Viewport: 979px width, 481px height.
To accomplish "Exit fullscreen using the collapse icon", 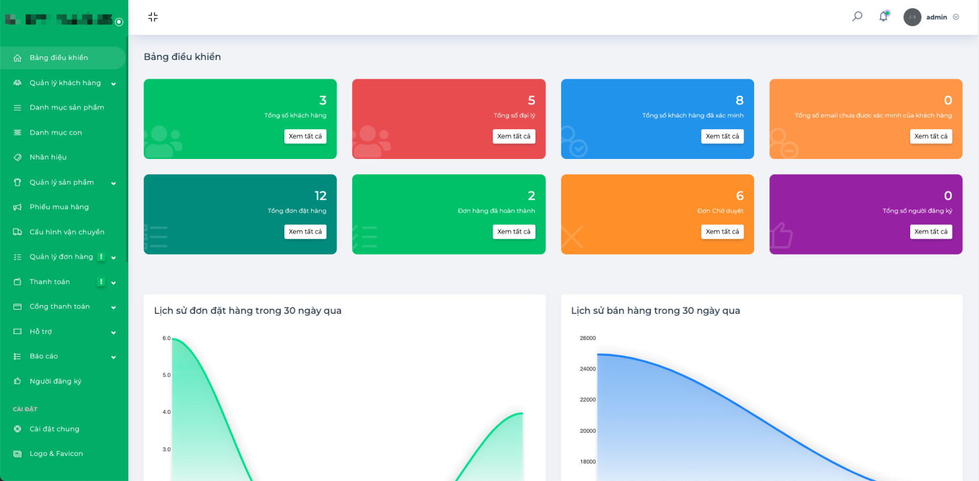I will point(153,17).
